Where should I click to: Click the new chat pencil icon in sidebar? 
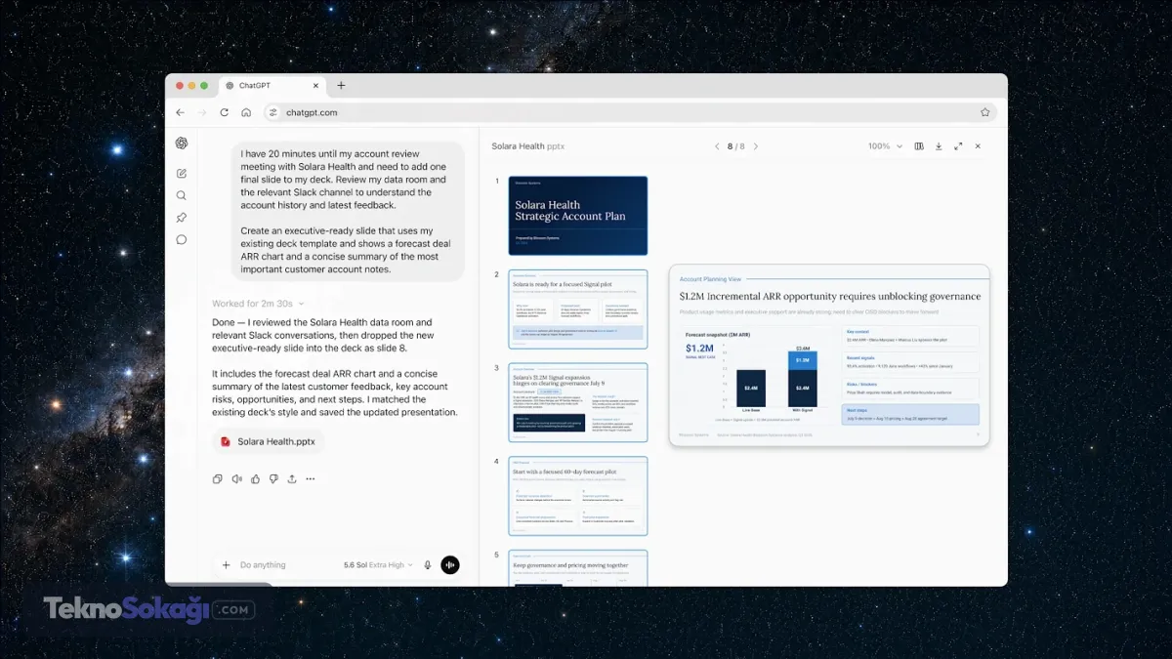(x=182, y=174)
